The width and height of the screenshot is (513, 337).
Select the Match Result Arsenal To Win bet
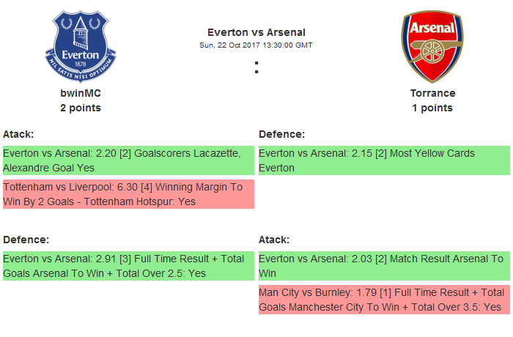tap(384, 266)
